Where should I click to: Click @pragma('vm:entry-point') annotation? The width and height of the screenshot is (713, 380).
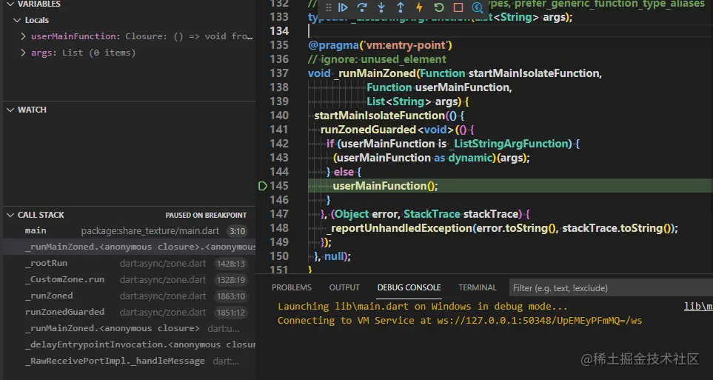click(x=380, y=45)
